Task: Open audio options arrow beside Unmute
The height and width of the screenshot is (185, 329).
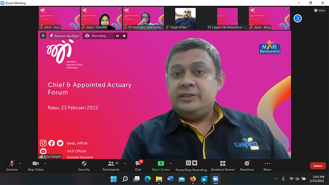Action: 20,163
